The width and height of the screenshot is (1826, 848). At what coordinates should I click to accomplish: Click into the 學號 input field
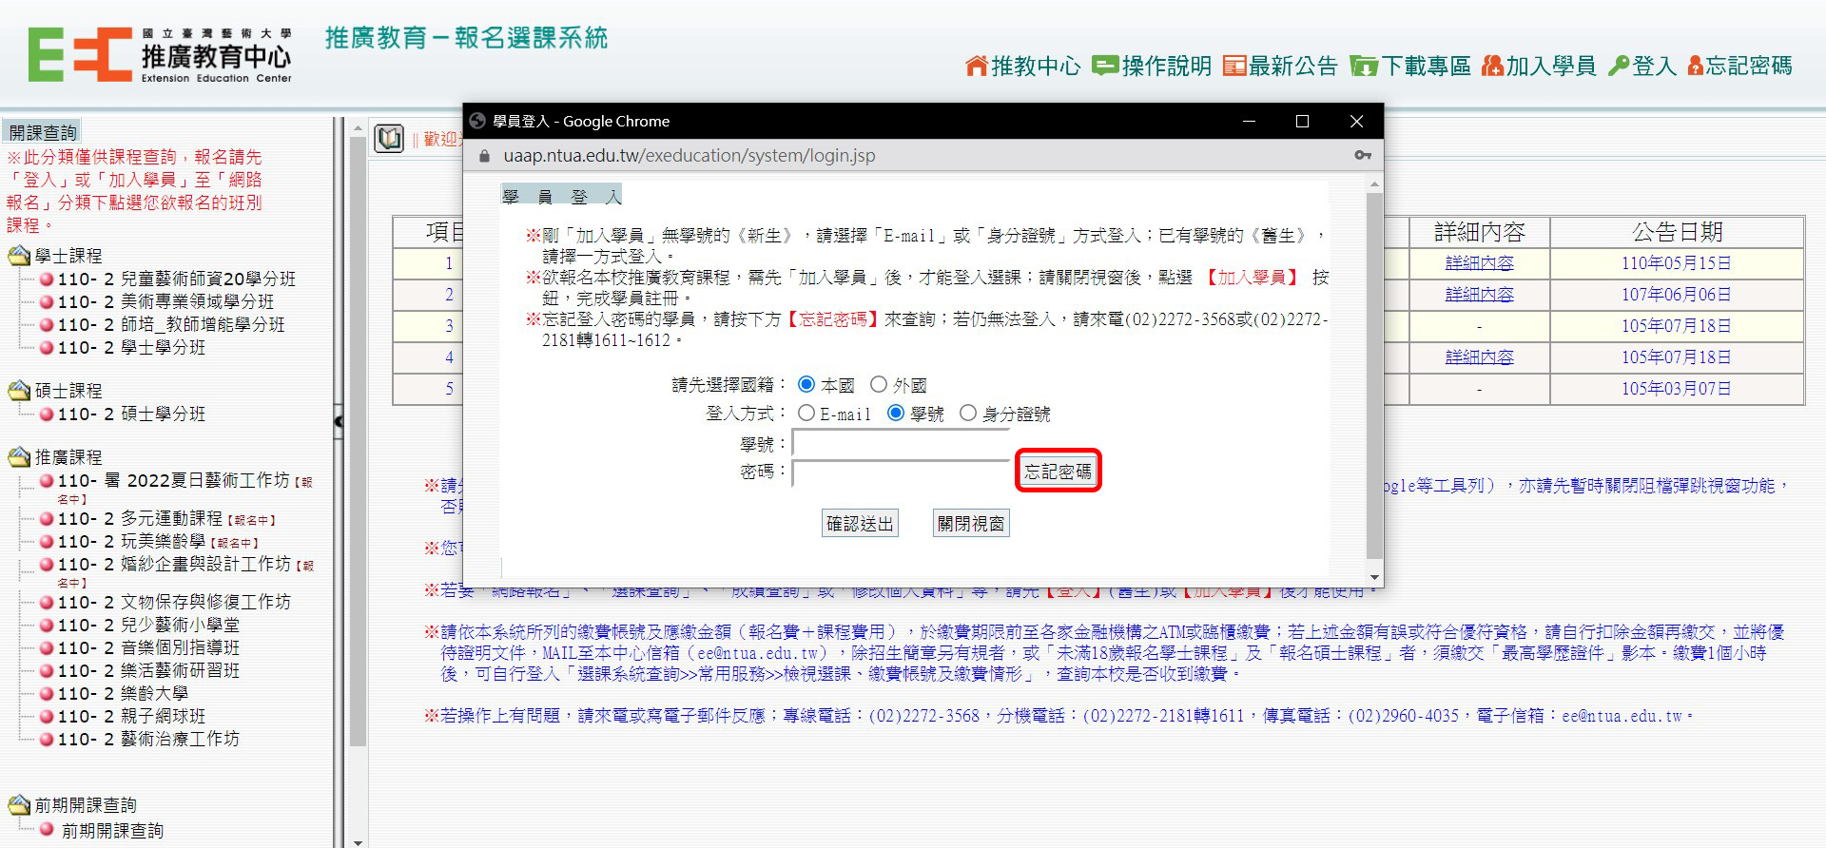tap(900, 443)
